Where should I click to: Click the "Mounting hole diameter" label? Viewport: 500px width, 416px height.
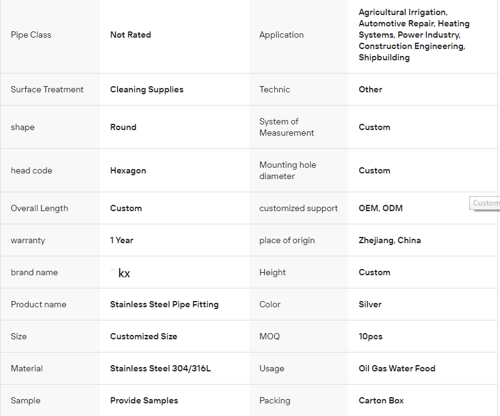click(287, 171)
